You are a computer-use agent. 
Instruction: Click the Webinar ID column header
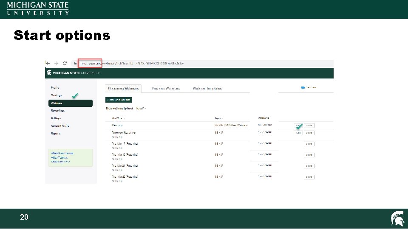pyautogui.click(x=263, y=118)
